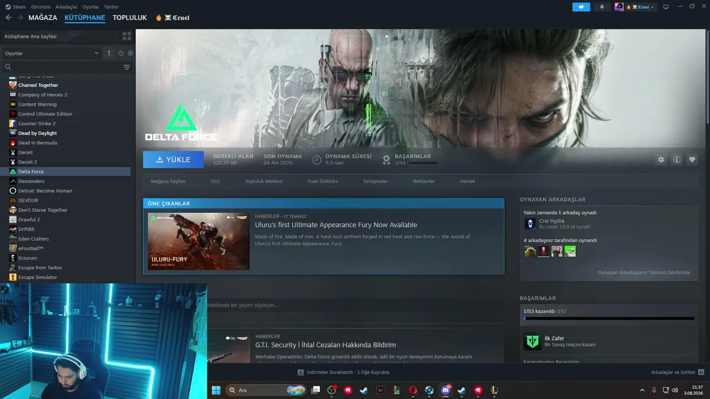
Task: Open the Rehberler tab
Action: click(x=424, y=181)
